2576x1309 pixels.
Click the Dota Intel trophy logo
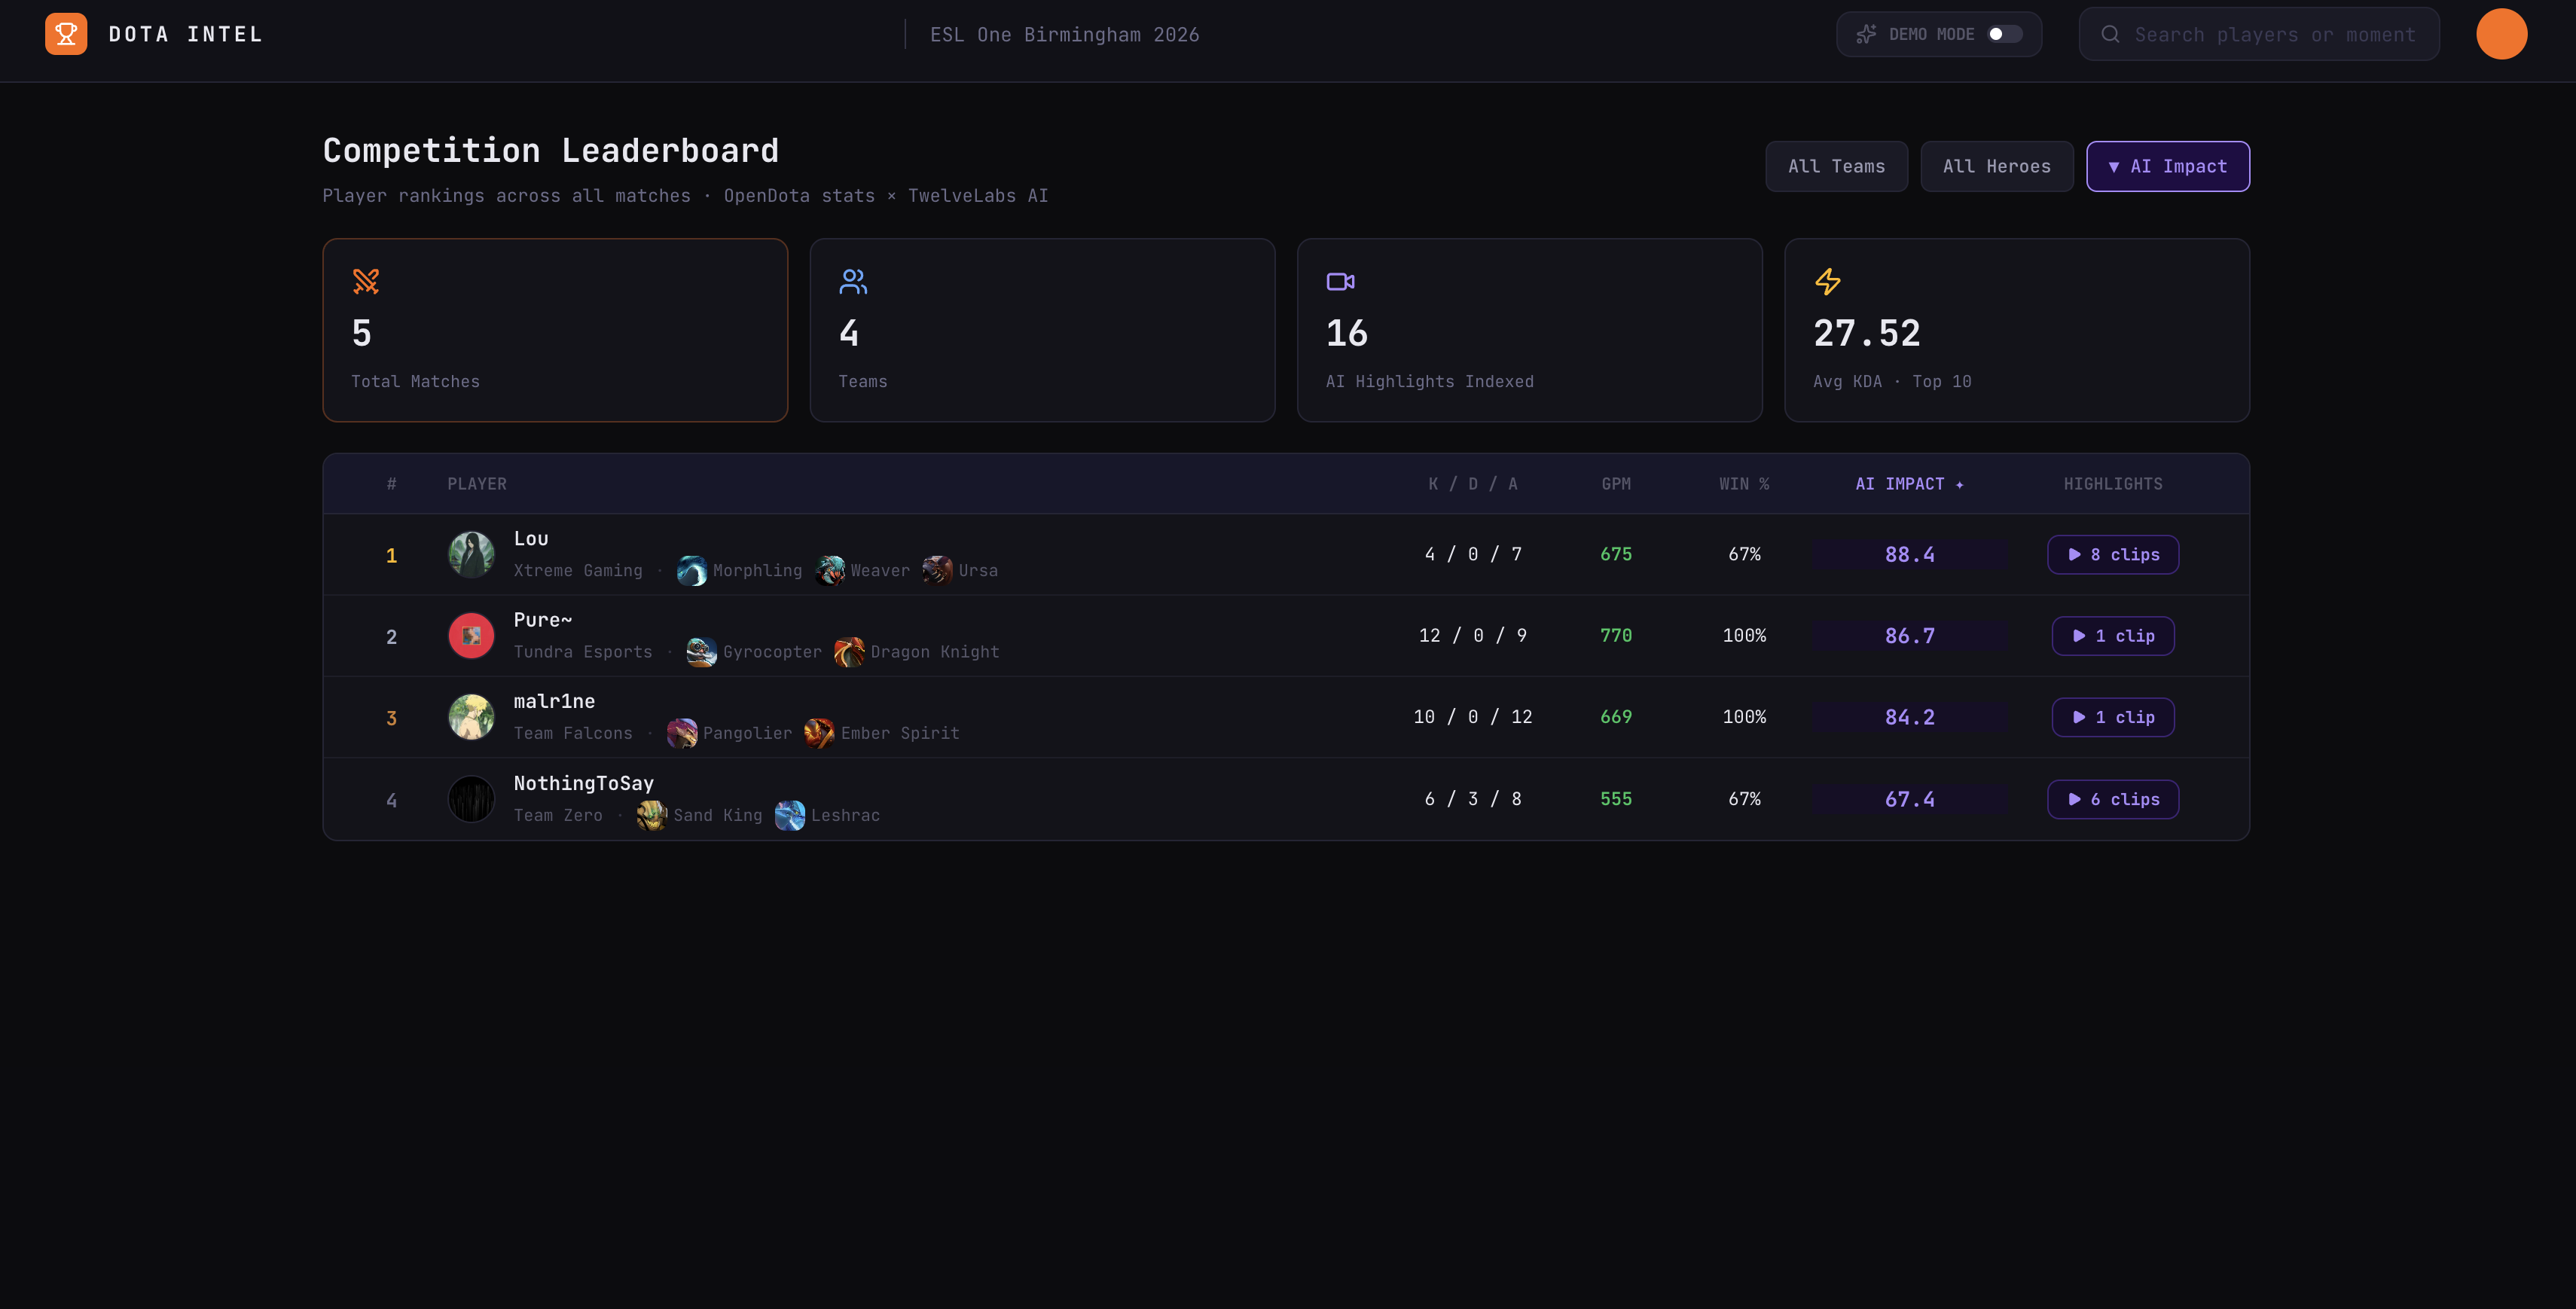point(66,34)
